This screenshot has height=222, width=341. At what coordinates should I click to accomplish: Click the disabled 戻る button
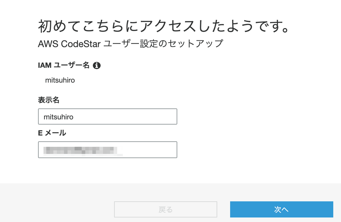pyautogui.click(x=166, y=209)
